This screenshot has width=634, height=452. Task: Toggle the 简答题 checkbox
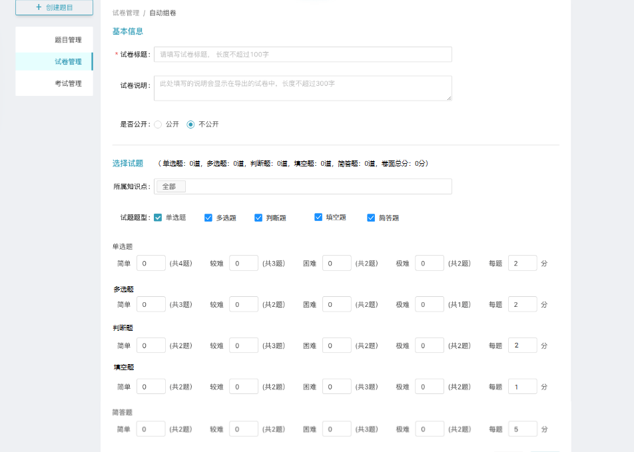(x=371, y=218)
